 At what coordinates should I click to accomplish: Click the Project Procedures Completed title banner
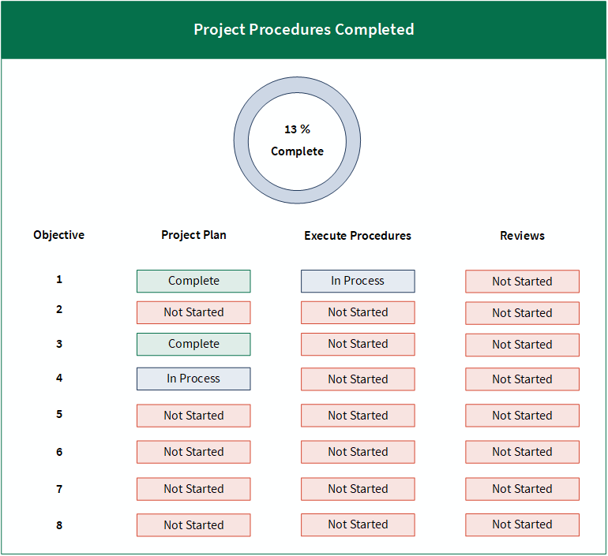[304, 30]
